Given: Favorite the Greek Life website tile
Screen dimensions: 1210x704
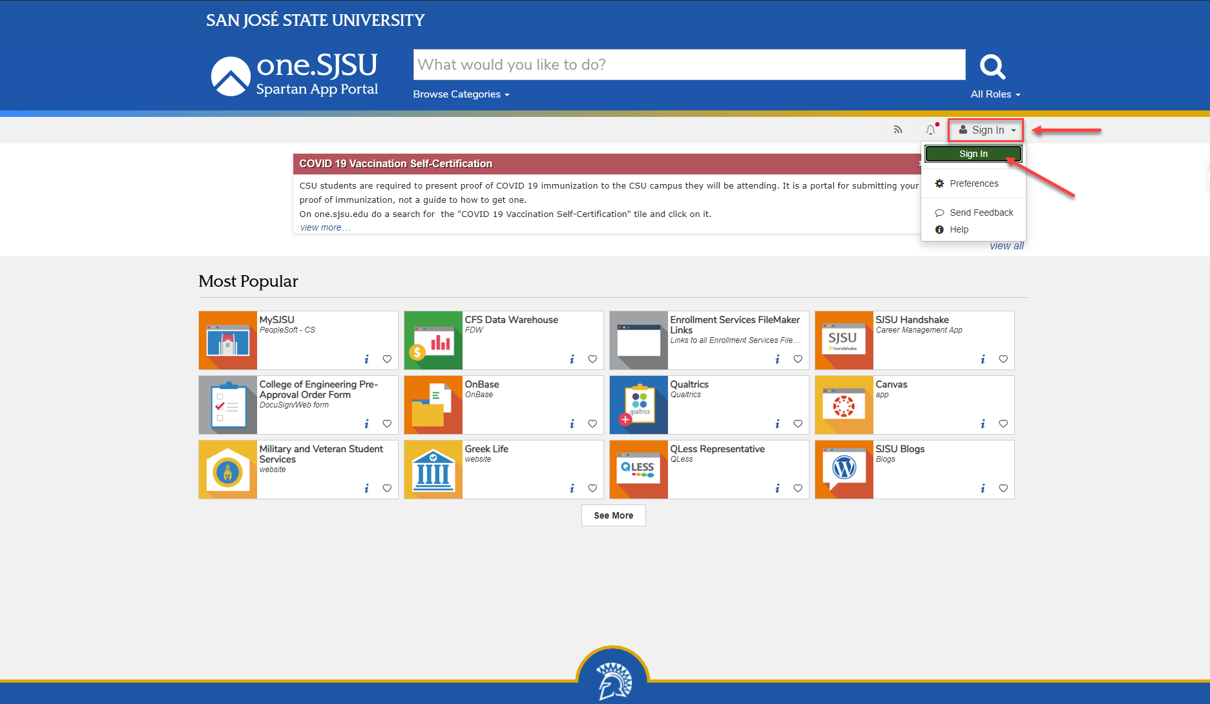Looking at the screenshot, I should 592,488.
